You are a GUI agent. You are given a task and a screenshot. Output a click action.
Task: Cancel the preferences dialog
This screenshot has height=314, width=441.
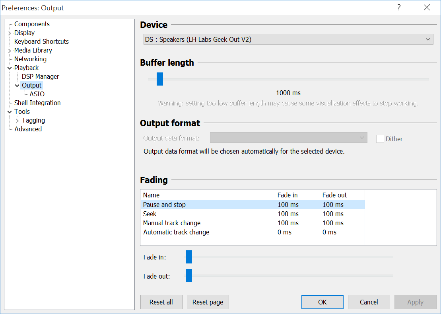(369, 302)
